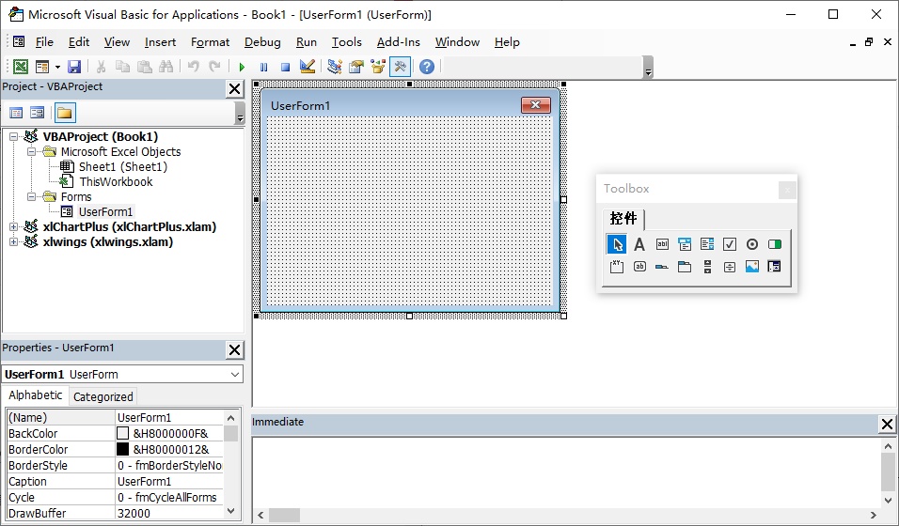
Task: Open the File menu
Action: (x=44, y=42)
